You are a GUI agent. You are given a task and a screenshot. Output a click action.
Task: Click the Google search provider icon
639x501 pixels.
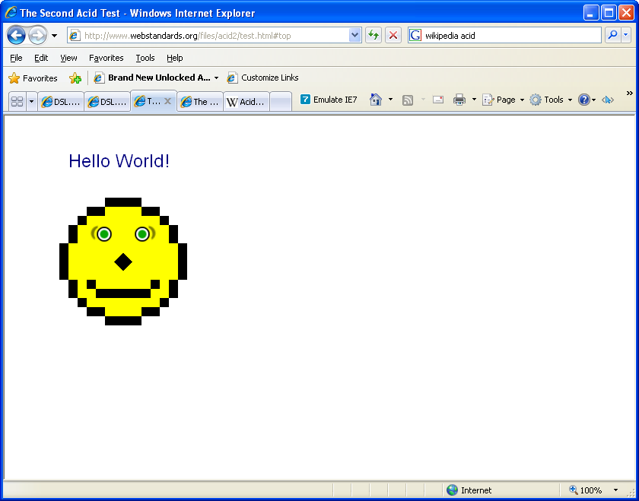coord(415,36)
